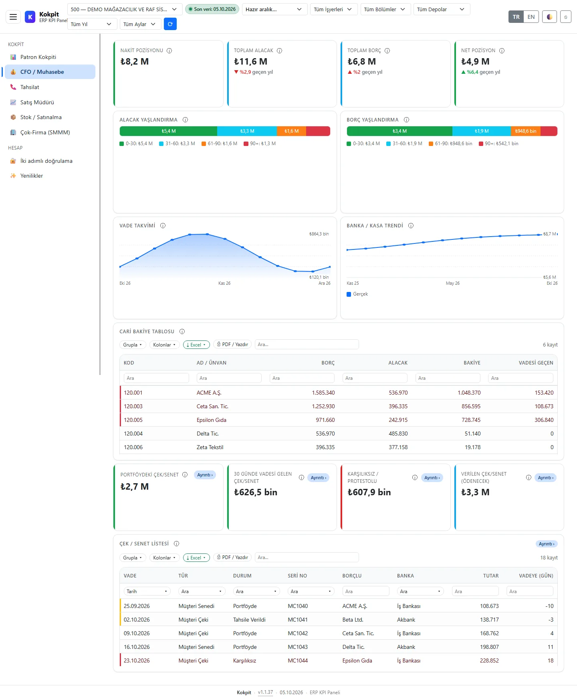577x699 pixels.
Task: Show info for Nakit Pozisyonu
Action: (x=169, y=51)
